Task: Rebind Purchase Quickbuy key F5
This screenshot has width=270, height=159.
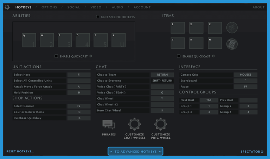Action: click(x=79, y=118)
